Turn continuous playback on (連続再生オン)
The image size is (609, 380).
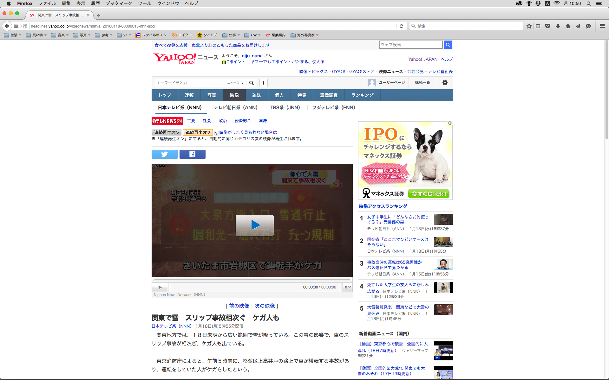(167, 132)
